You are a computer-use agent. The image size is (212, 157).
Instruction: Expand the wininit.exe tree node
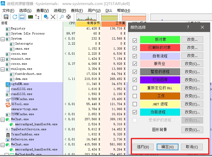3,59
